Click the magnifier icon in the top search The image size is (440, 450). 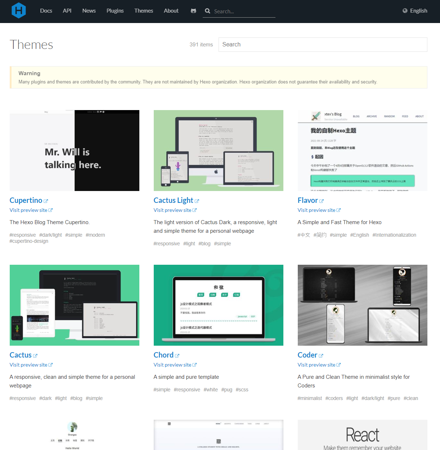click(207, 11)
